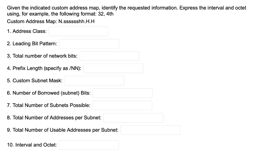Click the question 1 Address Class label
The width and height of the screenshot is (257, 163).
[27, 31]
